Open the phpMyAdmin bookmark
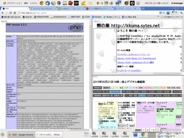The width and height of the screenshot is (184, 138). (x=59, y=17)
